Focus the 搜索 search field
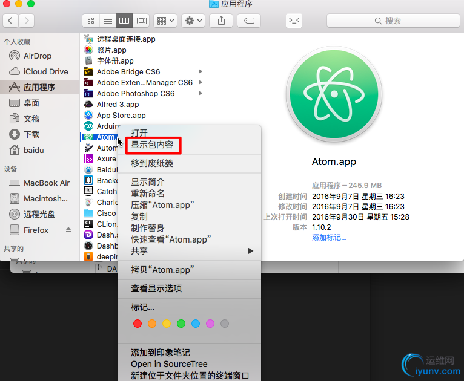Screen dimensions: 464x381 click(x=393, y=21)
